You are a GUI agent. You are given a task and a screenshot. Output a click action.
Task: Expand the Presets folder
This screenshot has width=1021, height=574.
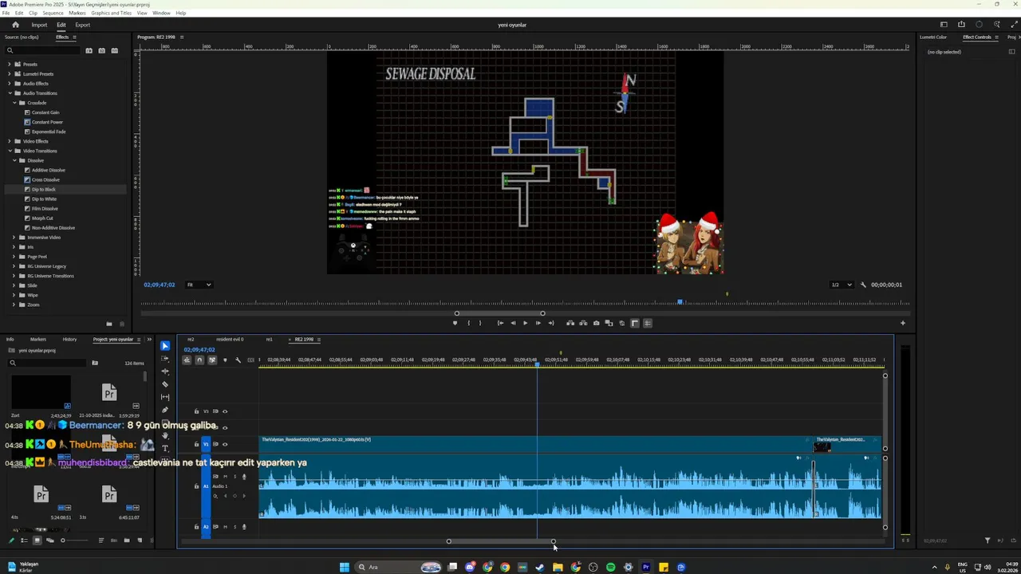[9, 64]
